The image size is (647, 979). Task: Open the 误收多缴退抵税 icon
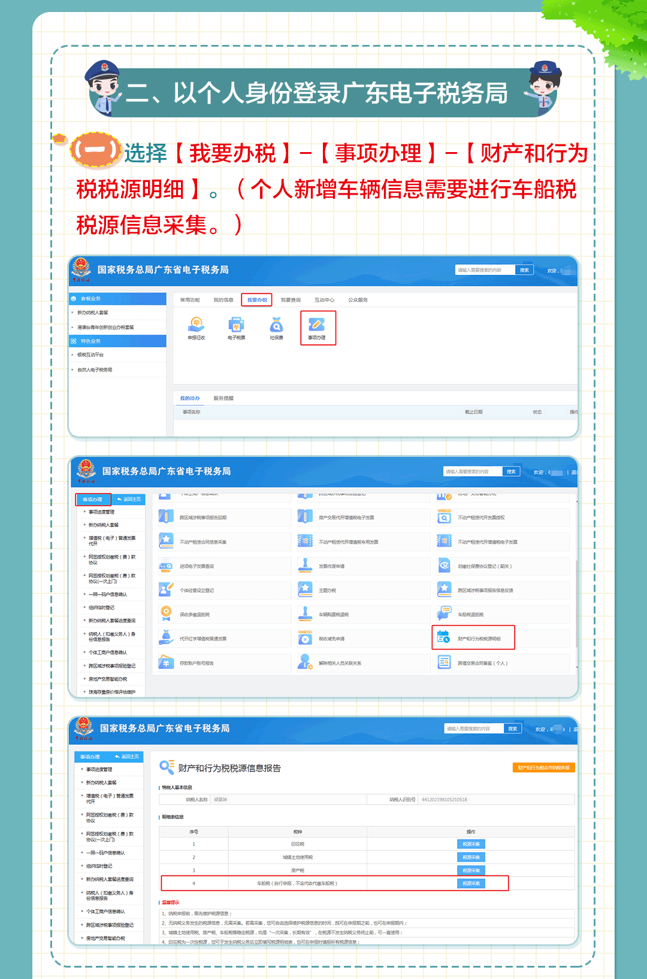[166, 614]
